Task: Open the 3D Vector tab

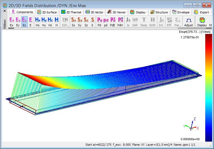Action: tap(94, 12)
